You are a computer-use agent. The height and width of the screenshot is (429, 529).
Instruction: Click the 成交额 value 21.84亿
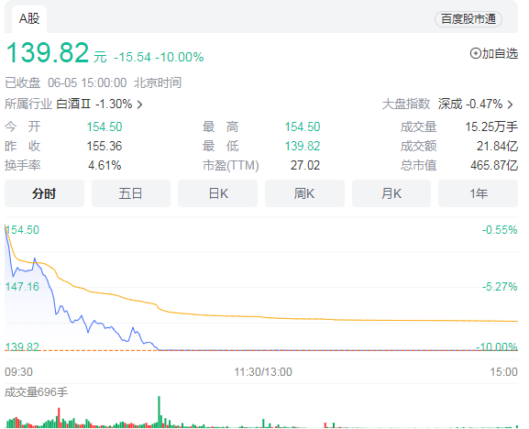click(497, 147)
